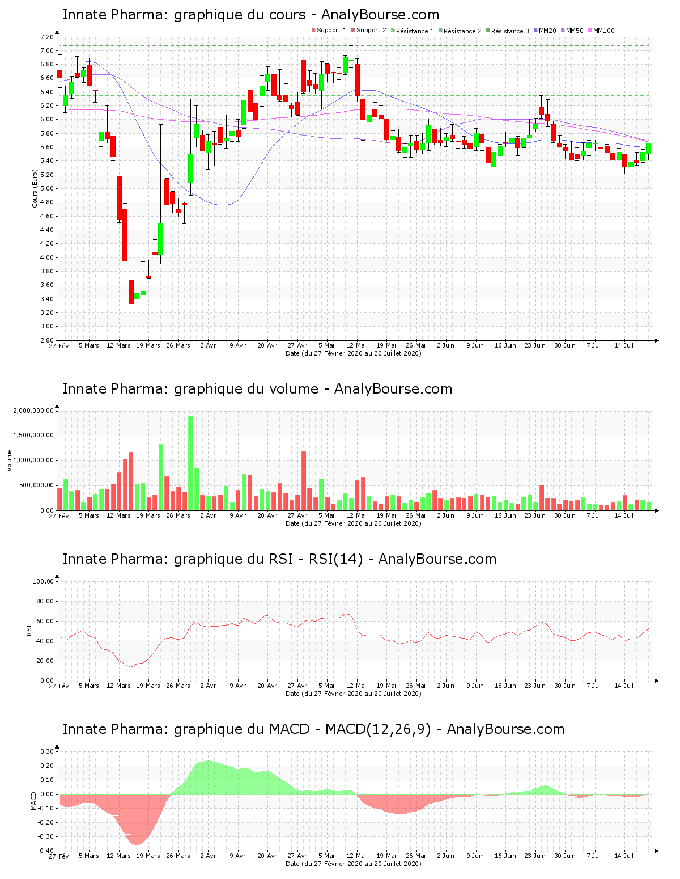Click the date range caption under MACD chart
Screen dimensions: 680x879
[x=354, y=864]
